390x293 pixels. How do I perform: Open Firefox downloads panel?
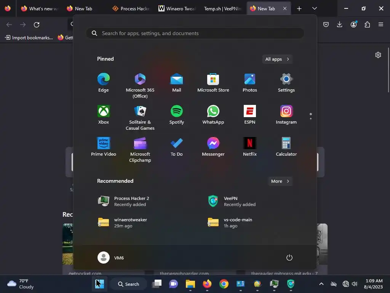coord(339,24)
